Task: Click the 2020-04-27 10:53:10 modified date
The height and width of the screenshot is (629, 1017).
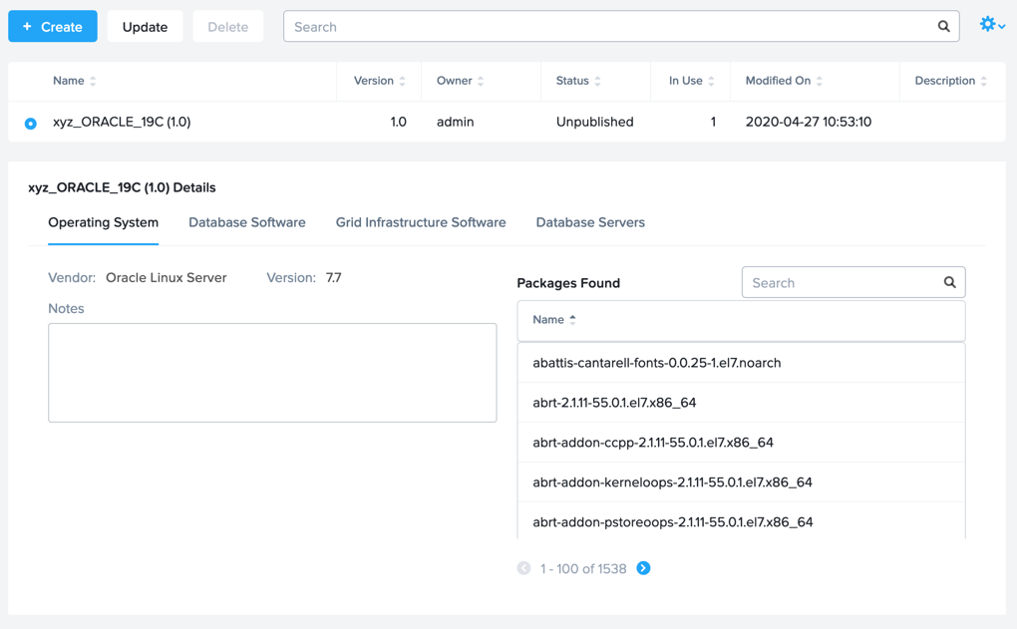Action: (x=809, y=122)
